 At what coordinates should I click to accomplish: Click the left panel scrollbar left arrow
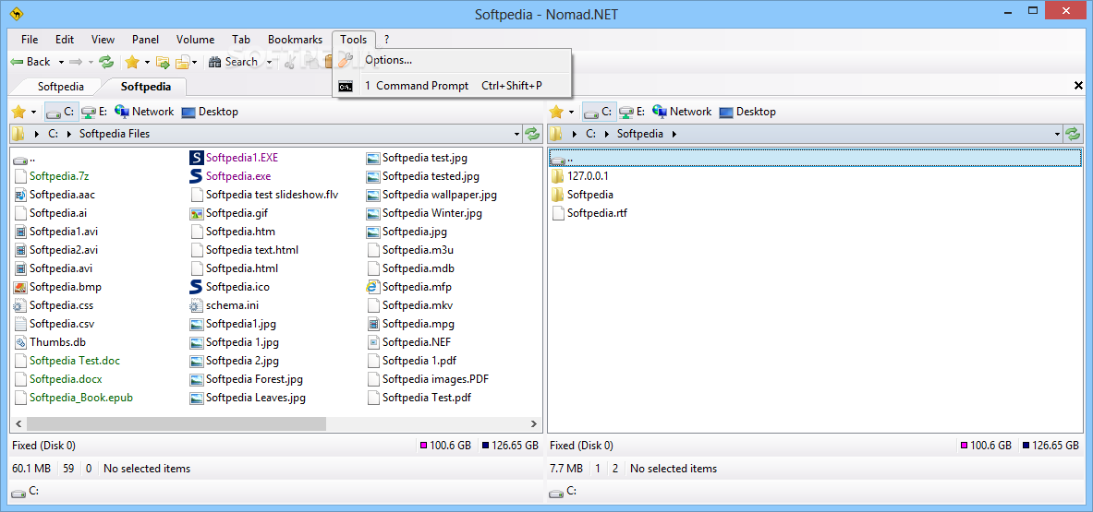coord(18,423)
